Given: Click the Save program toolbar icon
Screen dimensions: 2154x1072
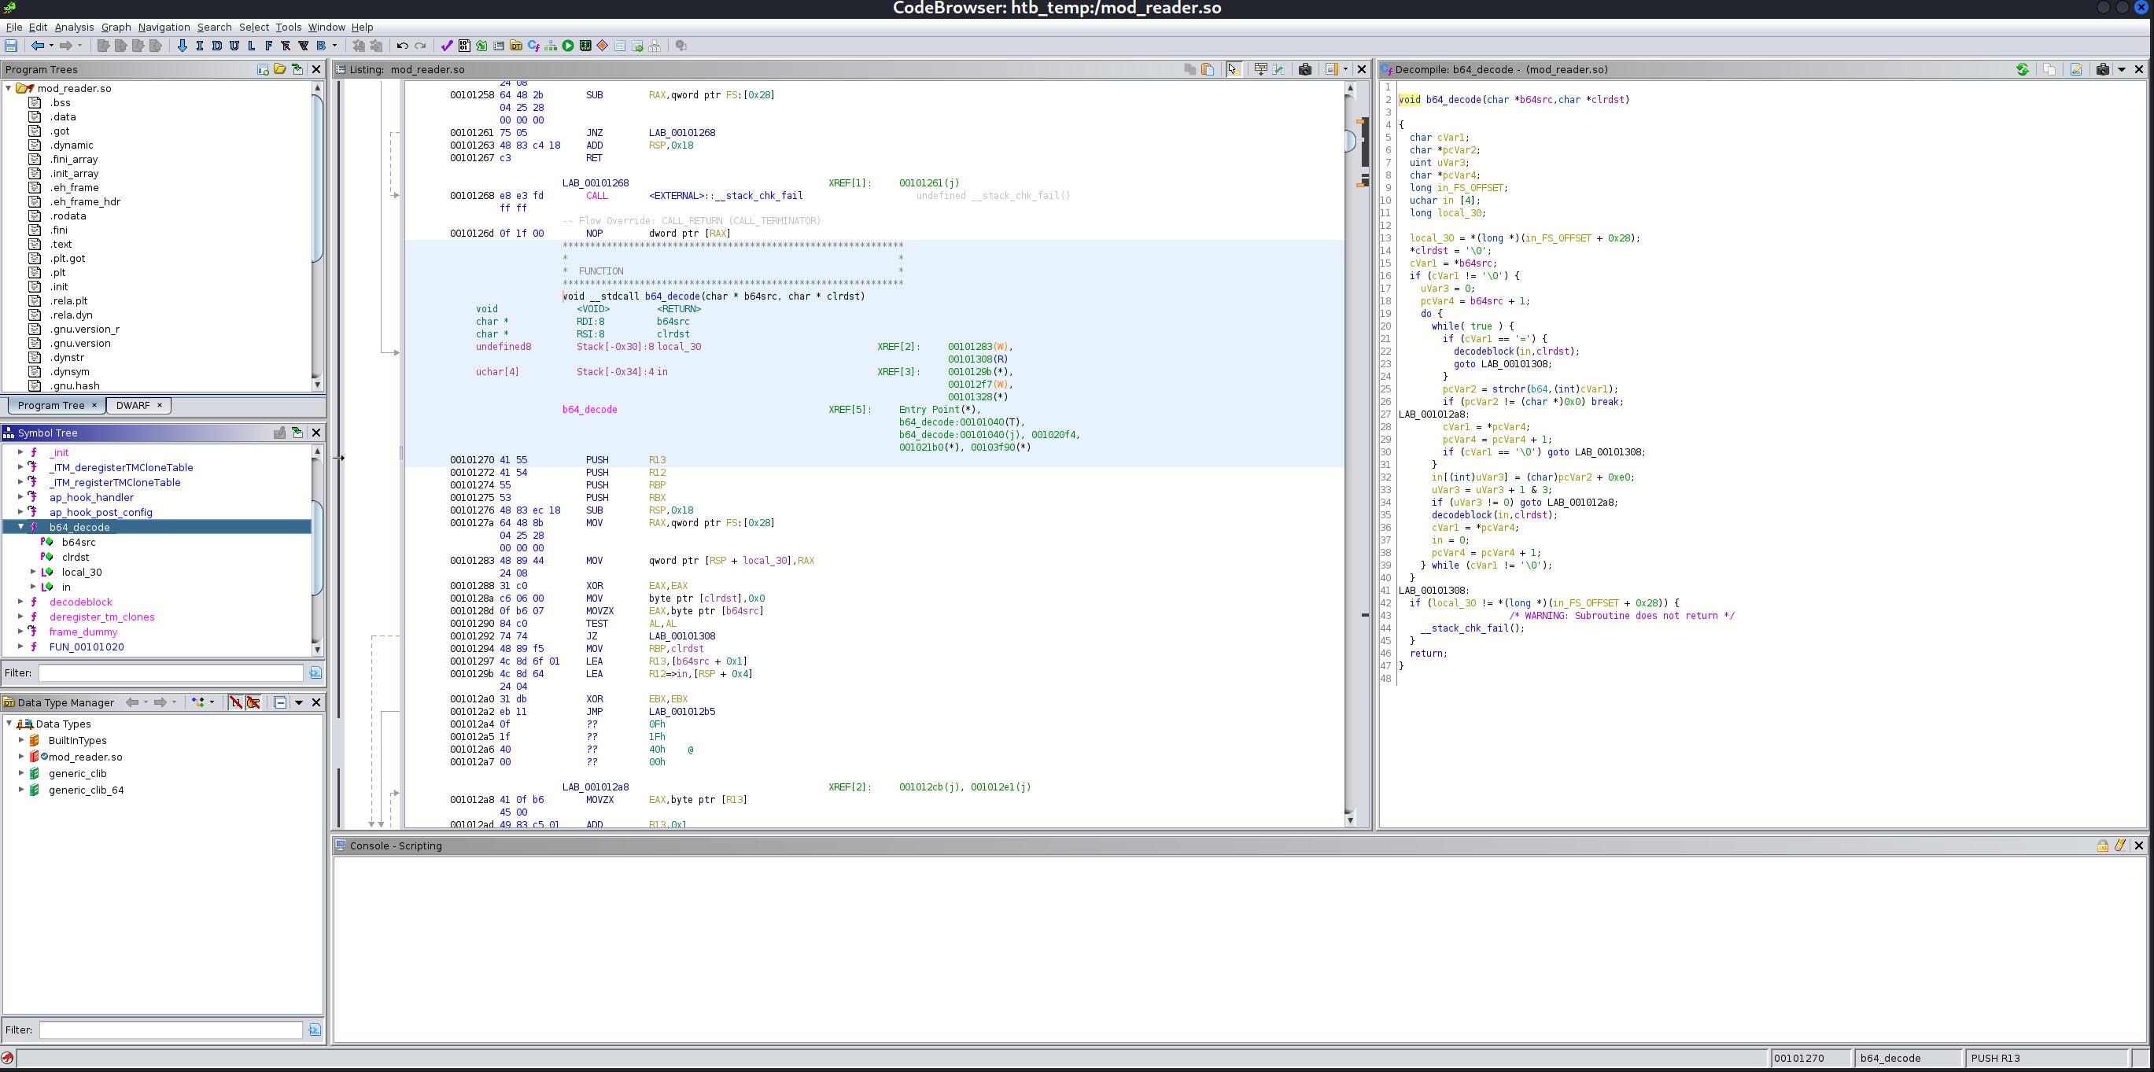Looking at the screenshot, I should point(11,46).
